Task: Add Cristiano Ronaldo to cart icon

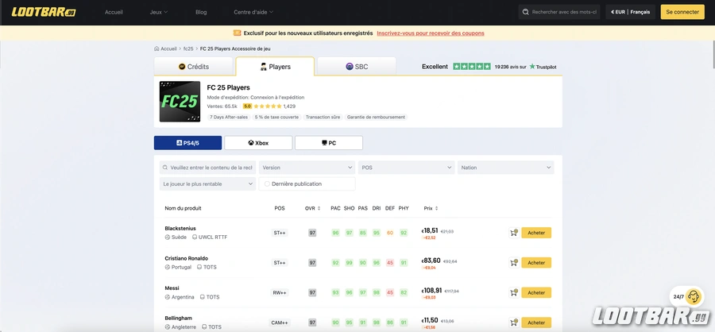Action: coord(514,263)
